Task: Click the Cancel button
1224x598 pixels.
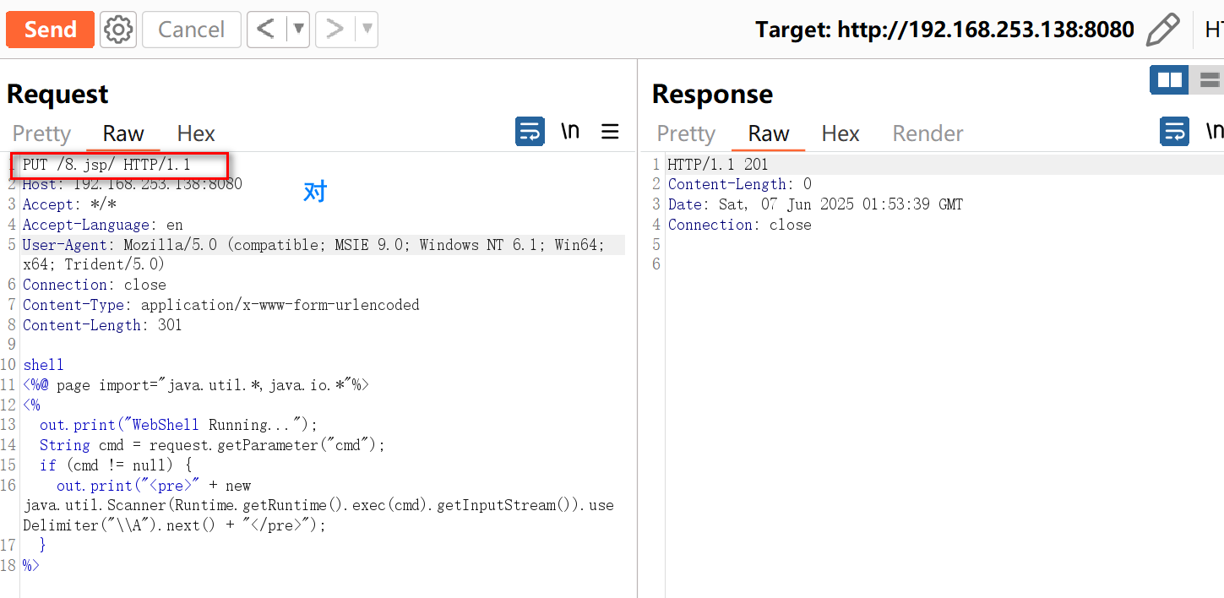Action: pyautogui.click(x=191, y=30)
